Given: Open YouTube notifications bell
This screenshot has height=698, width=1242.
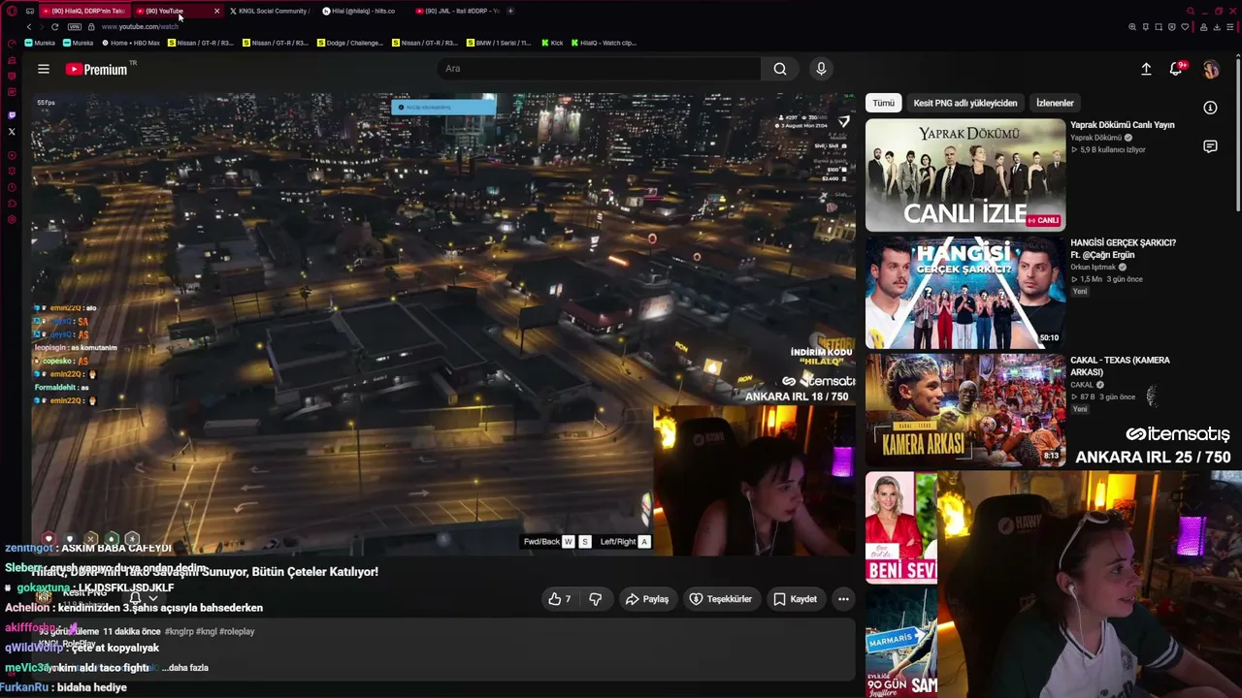Looking at the screenshot, I should 1176,69.
